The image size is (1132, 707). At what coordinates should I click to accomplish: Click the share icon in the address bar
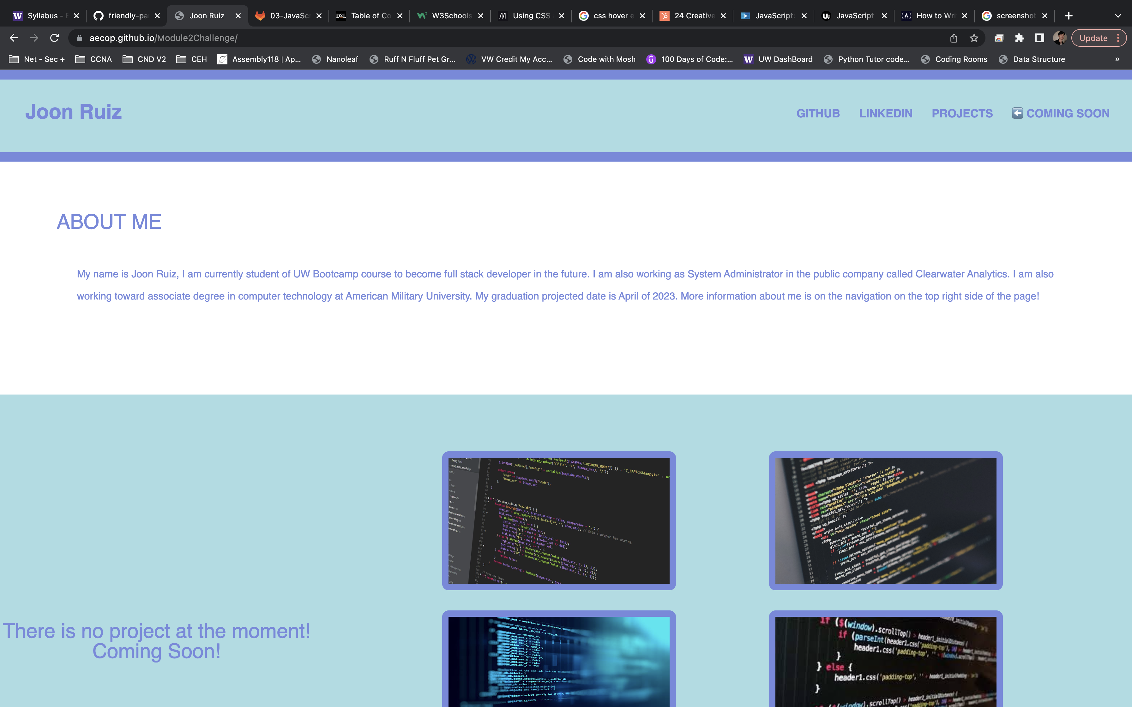click(953, 38)
